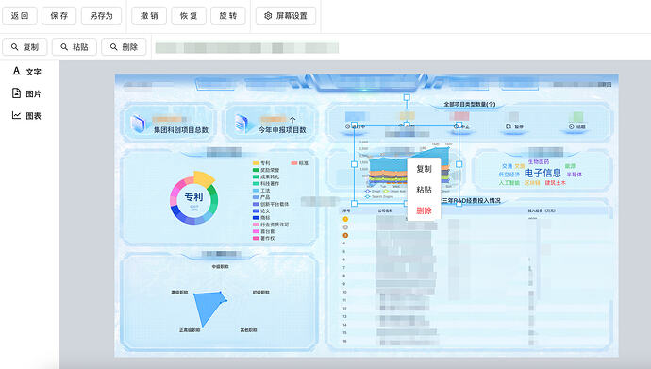
Task: Choose red 删除 in the context menu
Action: click(x=424, y=210)
